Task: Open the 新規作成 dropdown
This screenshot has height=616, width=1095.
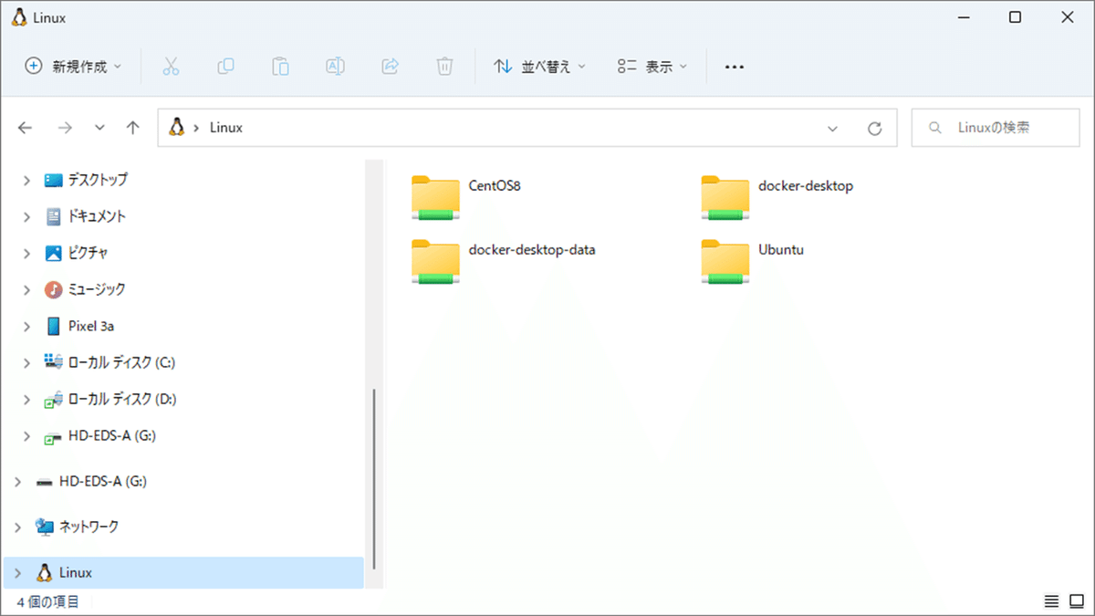Action: click(72, 67)
